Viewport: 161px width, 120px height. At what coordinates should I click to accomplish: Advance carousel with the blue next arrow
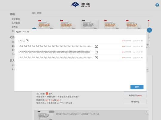[x=149, y=30]
